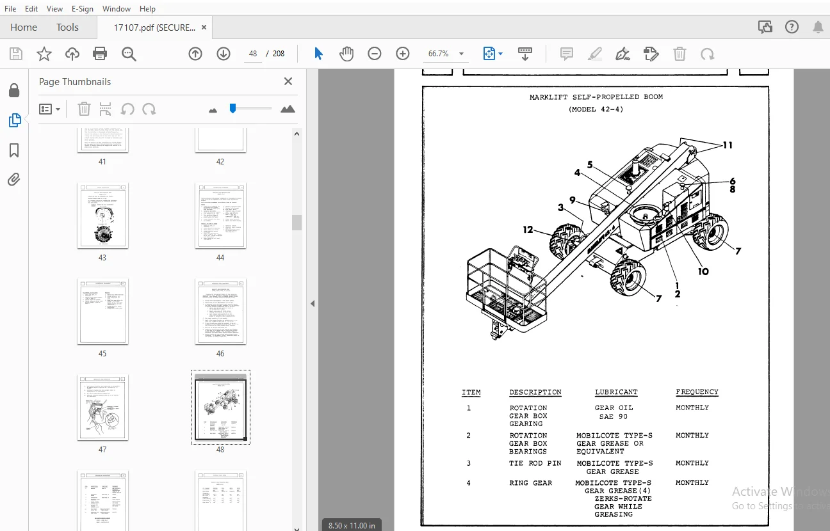Image resolution: width=830 pixels, height=531 pixels.
Task: Delete with the toolbar trash icon
Action: [679, 54]
